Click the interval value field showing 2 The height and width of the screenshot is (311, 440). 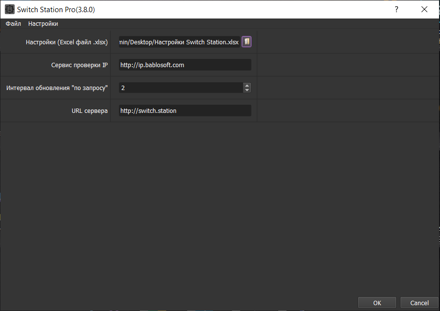pyautogui.click(x=180, y=88)
